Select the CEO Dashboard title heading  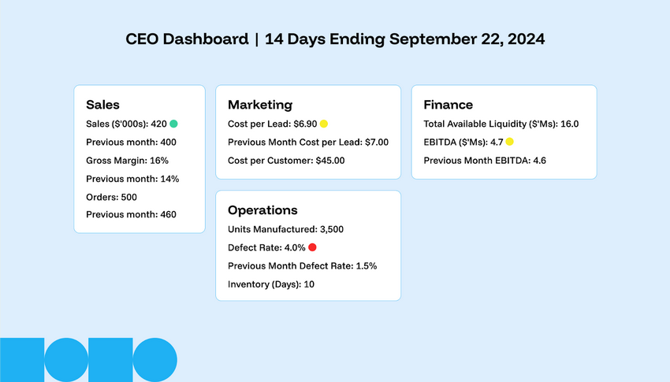point(335,39)
